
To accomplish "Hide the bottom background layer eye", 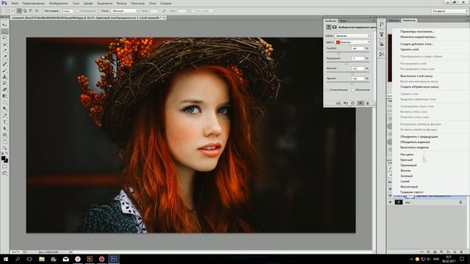I will pyautogui.click(x=390, y=202).
